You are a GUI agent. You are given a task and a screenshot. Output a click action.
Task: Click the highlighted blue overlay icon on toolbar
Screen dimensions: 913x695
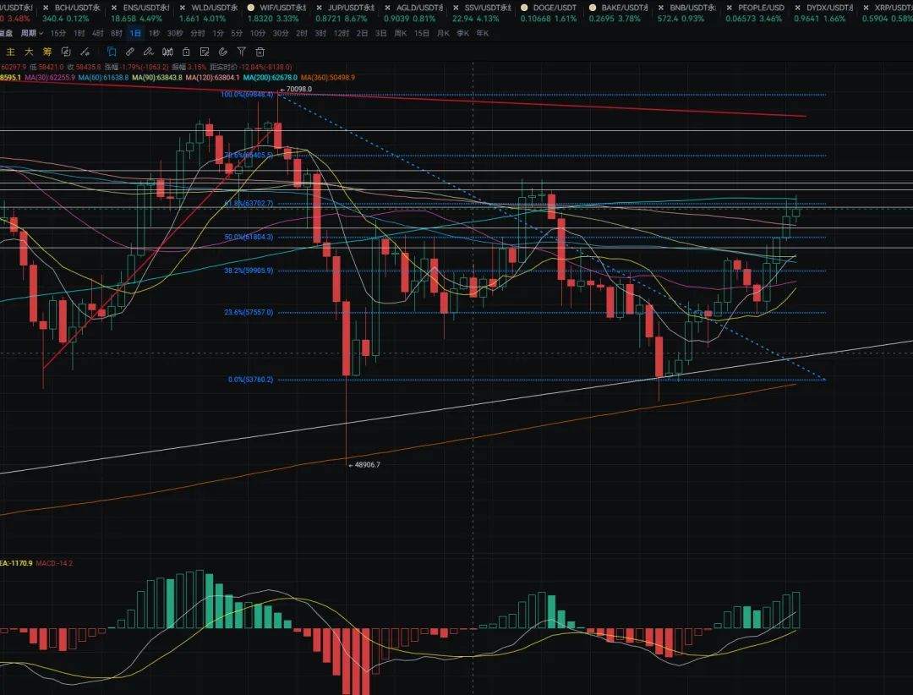112,52
